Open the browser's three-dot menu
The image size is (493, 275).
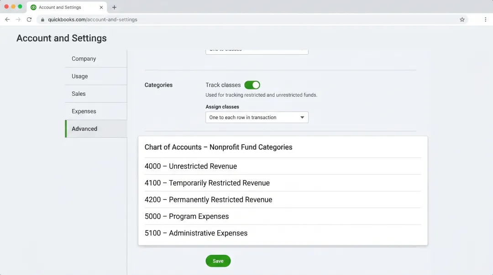coord(485,20)
